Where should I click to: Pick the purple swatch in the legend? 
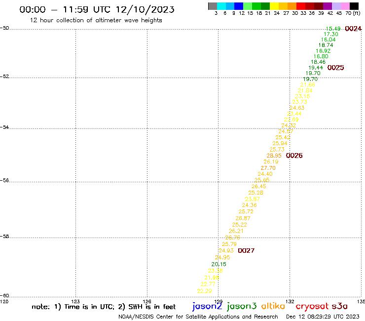(328, 6)
